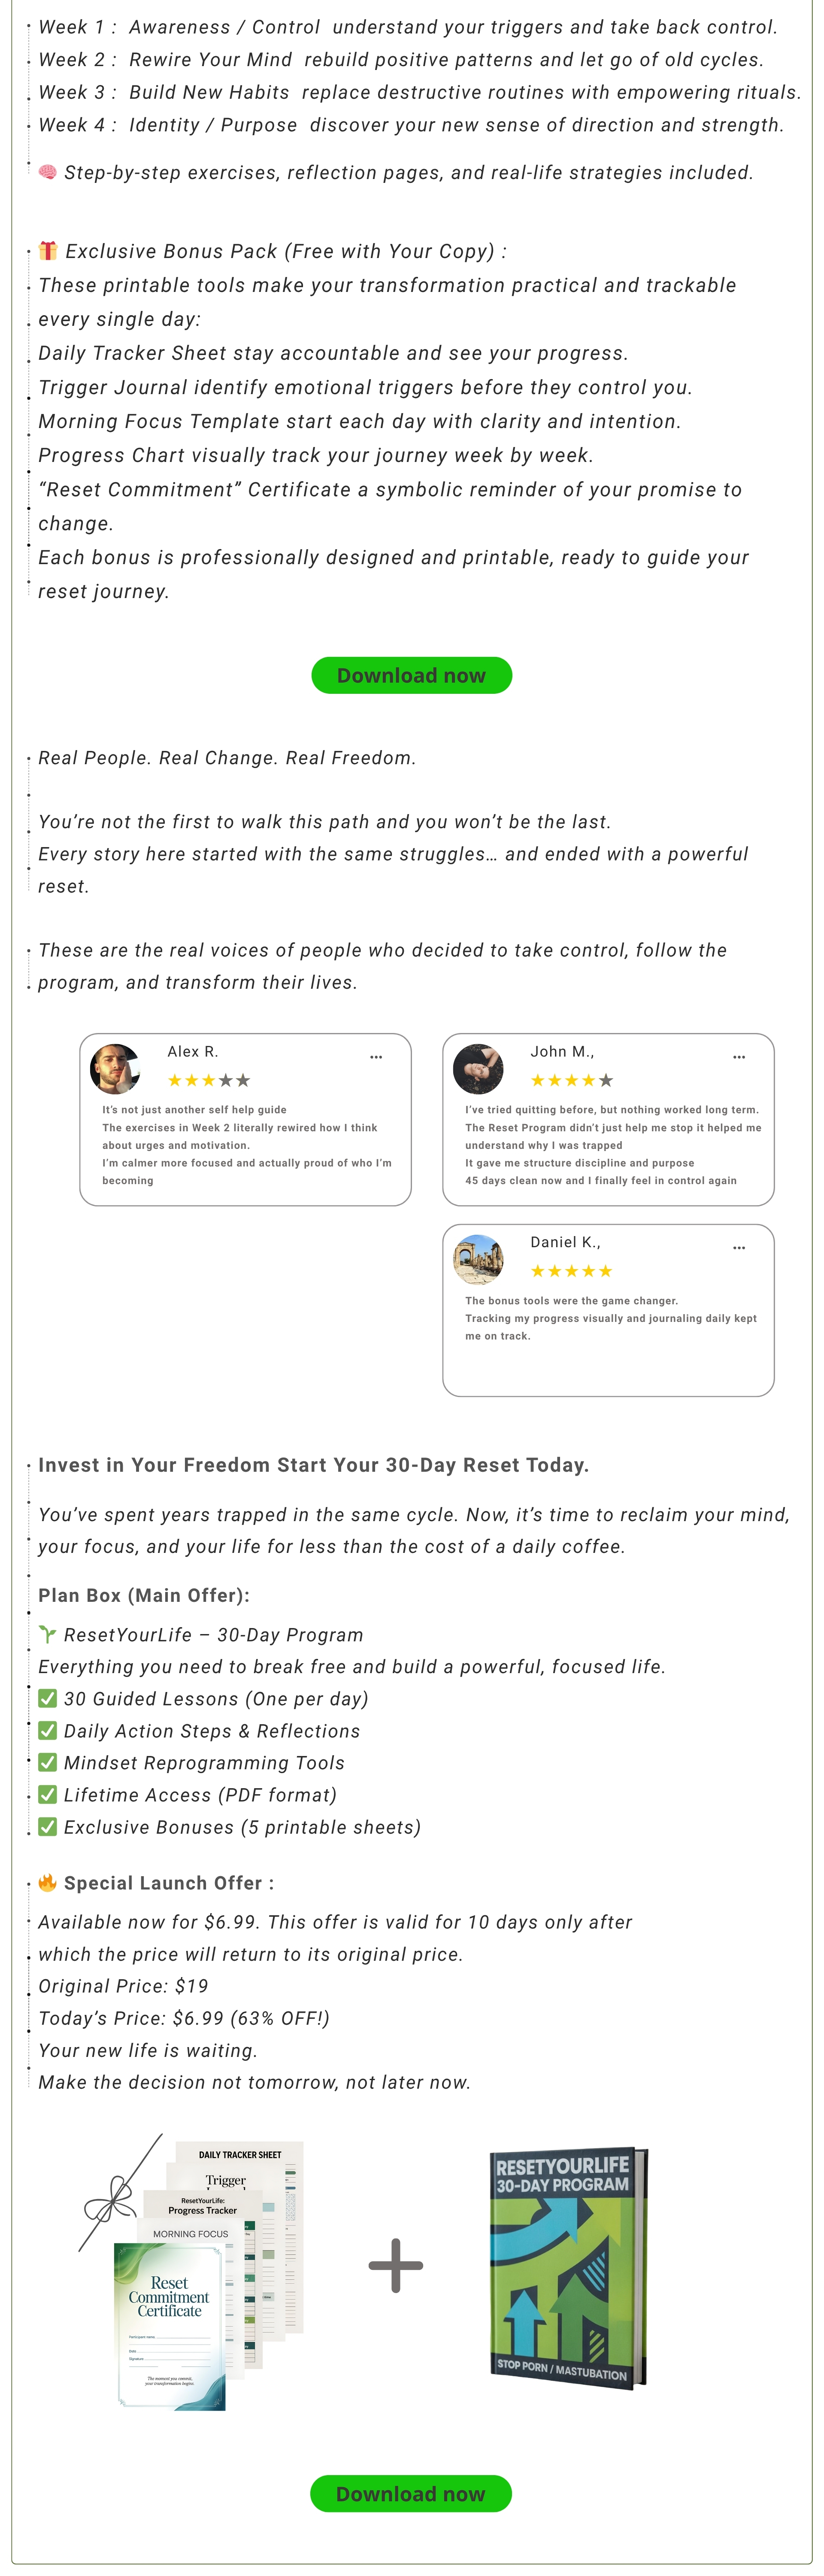The height and width of the screenshot is (2576, 824).
Task: Click the checkmark beside Mindset Reprogramming Tools
Action: [x=47, y=1762]
